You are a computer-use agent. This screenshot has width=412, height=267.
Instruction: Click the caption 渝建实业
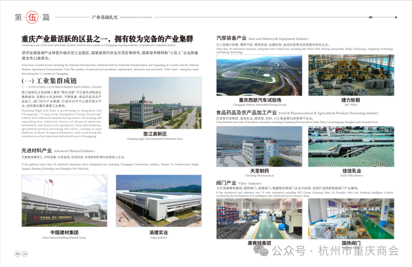click(x=159, y=233)
